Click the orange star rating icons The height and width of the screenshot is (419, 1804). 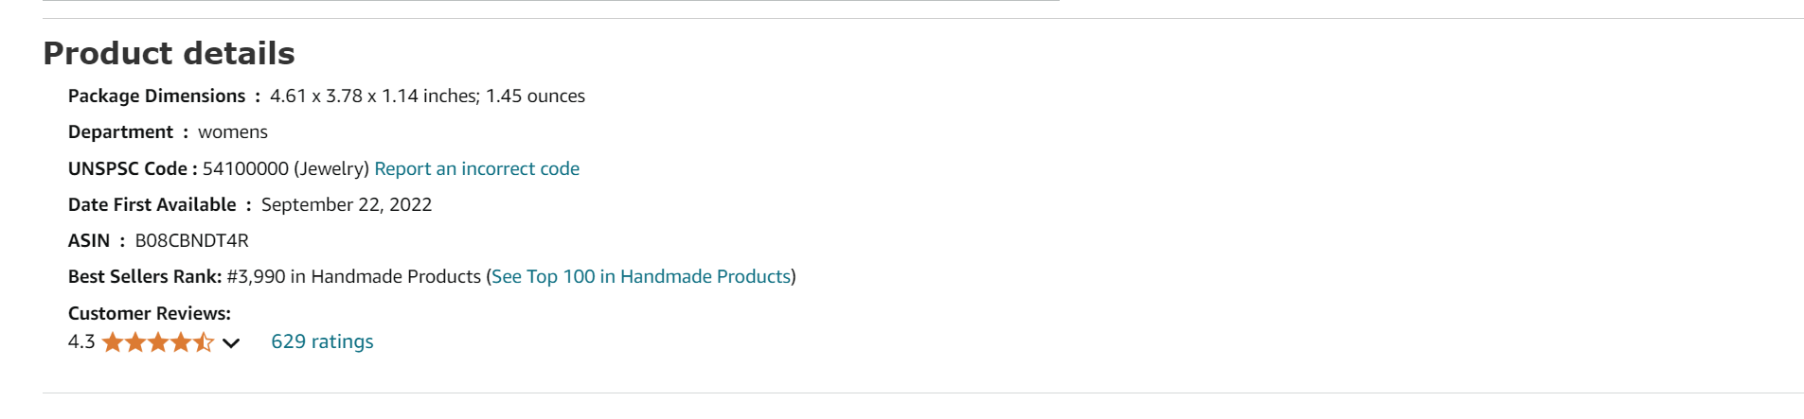coord(158,342)
